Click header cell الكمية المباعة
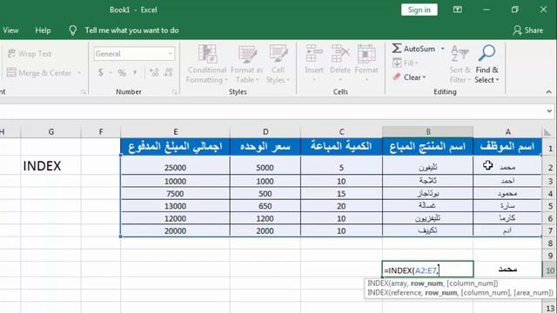This screenshot has height=313, width=557. point(341,146)
